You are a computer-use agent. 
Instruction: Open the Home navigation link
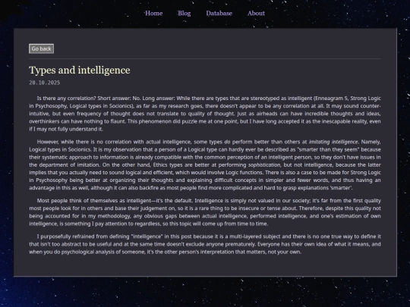(x=153, y=14)
